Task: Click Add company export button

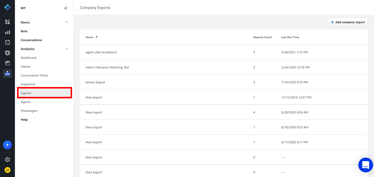Action: (348, 22)
